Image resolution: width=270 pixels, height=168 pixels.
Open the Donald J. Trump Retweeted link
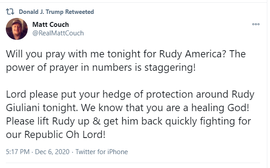point(56,12)
